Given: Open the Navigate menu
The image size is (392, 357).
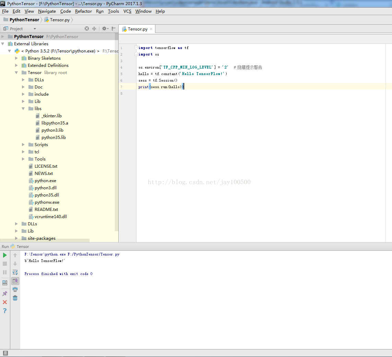Looking at the screenshot, I should (x=47, y=11).
